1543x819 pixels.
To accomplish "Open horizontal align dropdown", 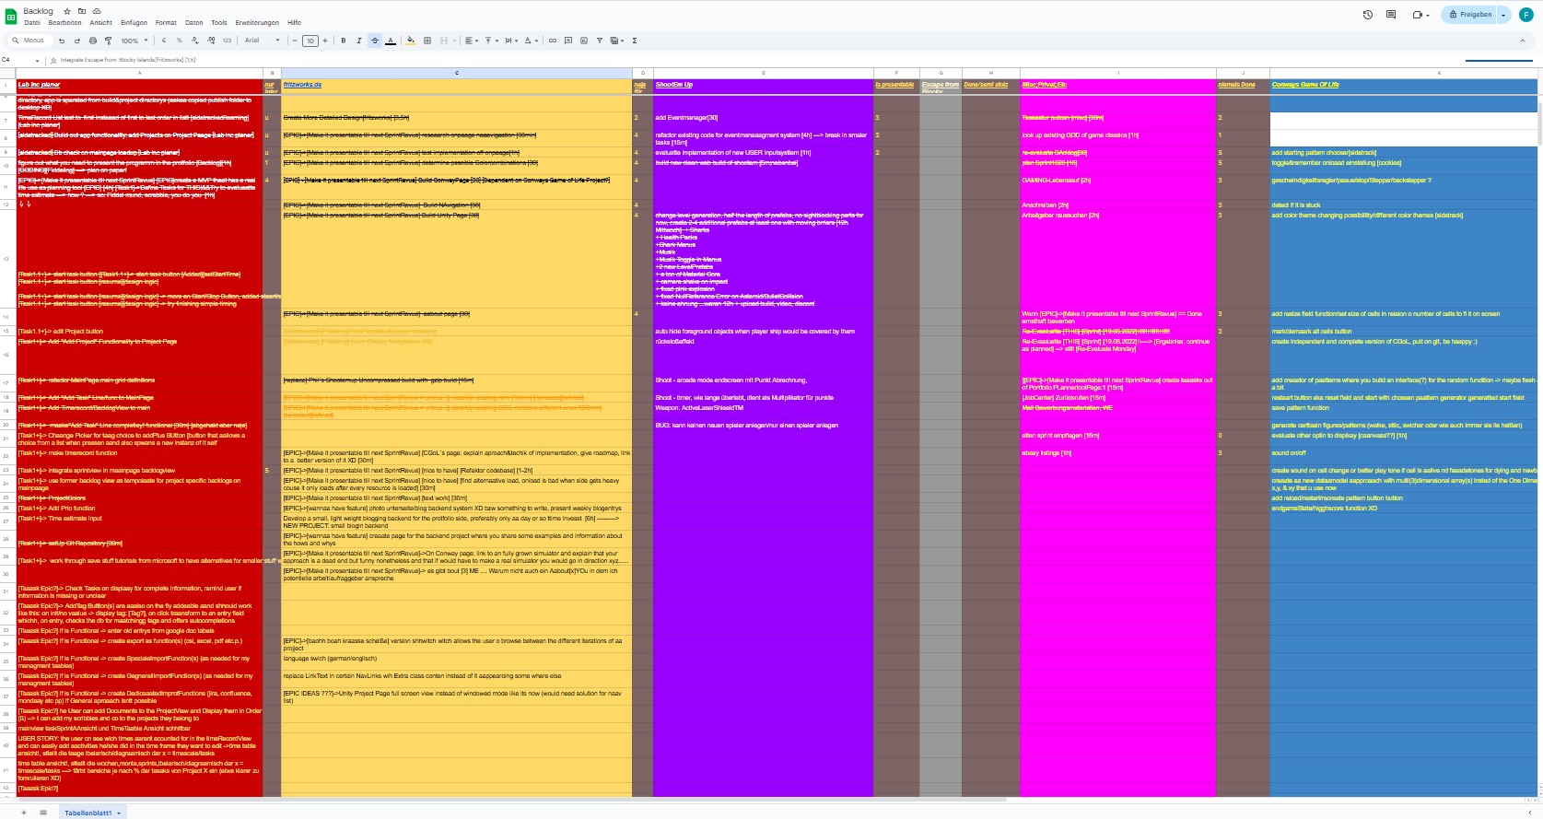I will coord(471,41).
